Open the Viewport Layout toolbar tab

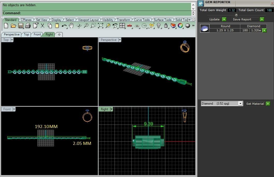tap(88, 20)
